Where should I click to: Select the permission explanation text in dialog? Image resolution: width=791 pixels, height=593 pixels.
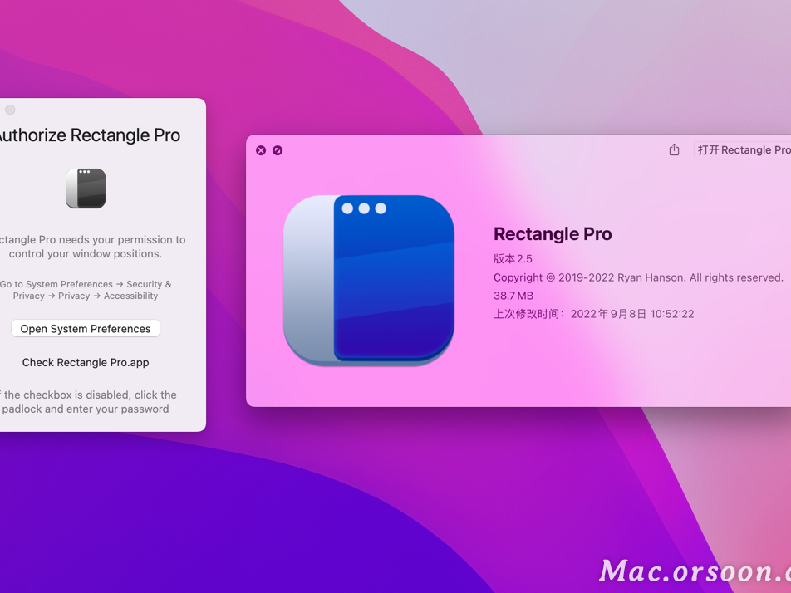click(x=95, y=247)
